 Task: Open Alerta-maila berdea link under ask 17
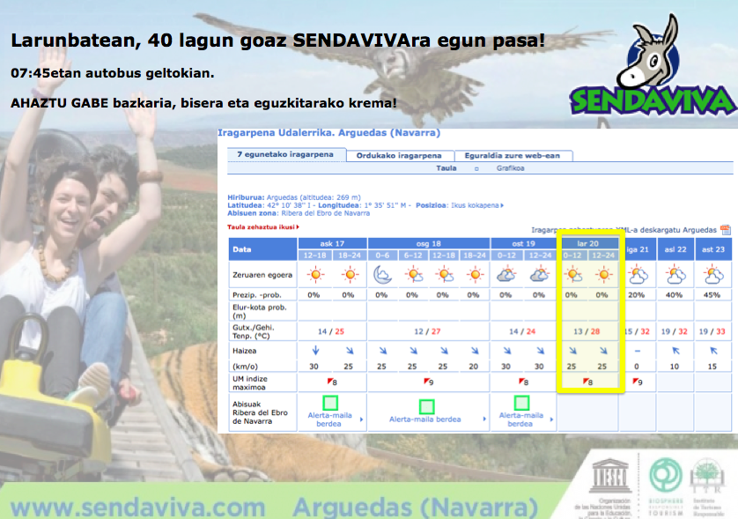pyautogui.click(x=330, y=419)
